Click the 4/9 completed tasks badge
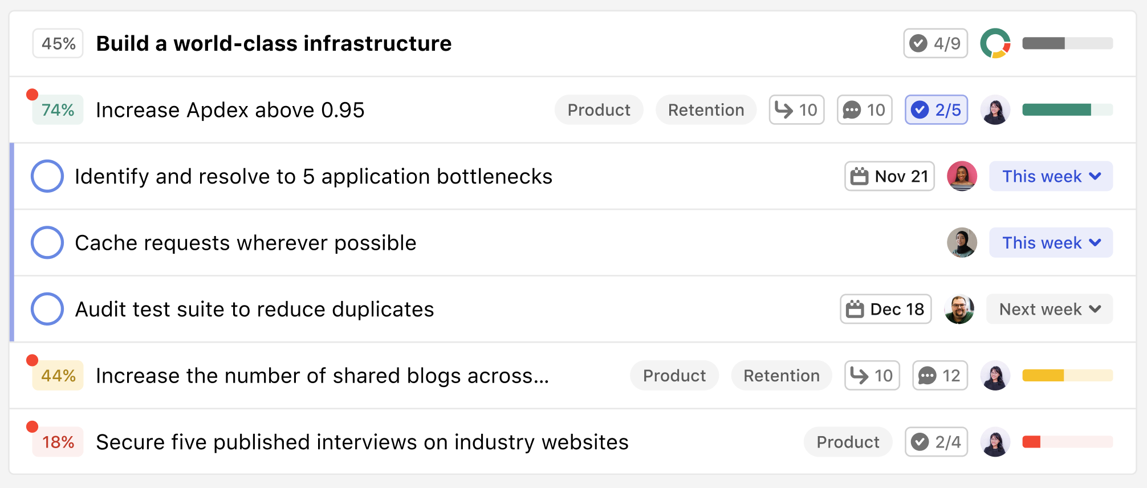1147x488 pixels. 936,43
